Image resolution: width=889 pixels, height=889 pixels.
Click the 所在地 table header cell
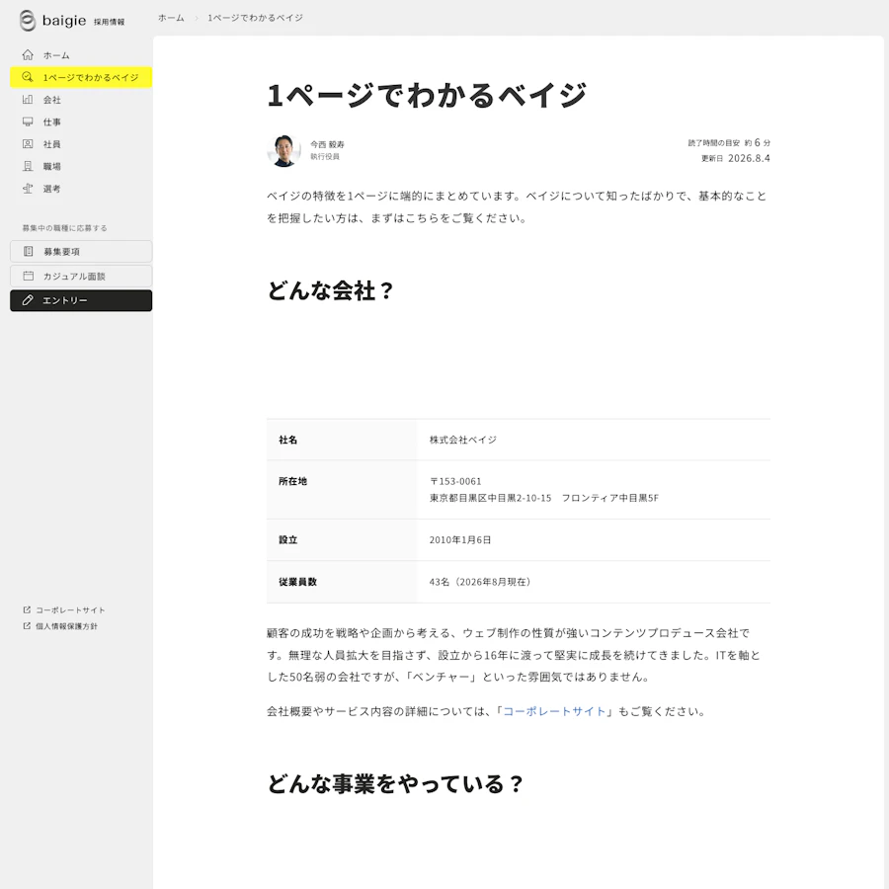coord(342,489)
